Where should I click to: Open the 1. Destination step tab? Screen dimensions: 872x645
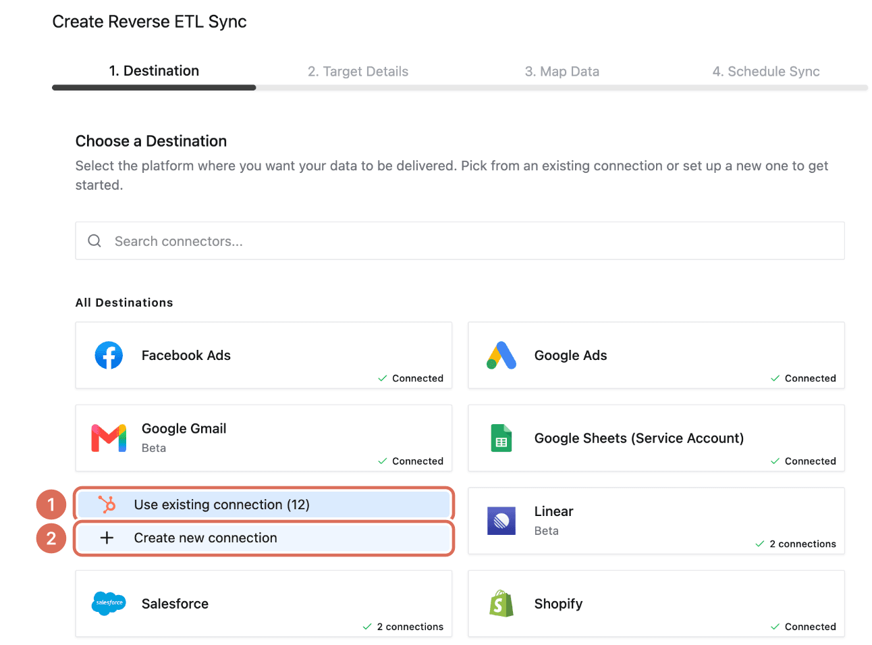tap(154, 71)
